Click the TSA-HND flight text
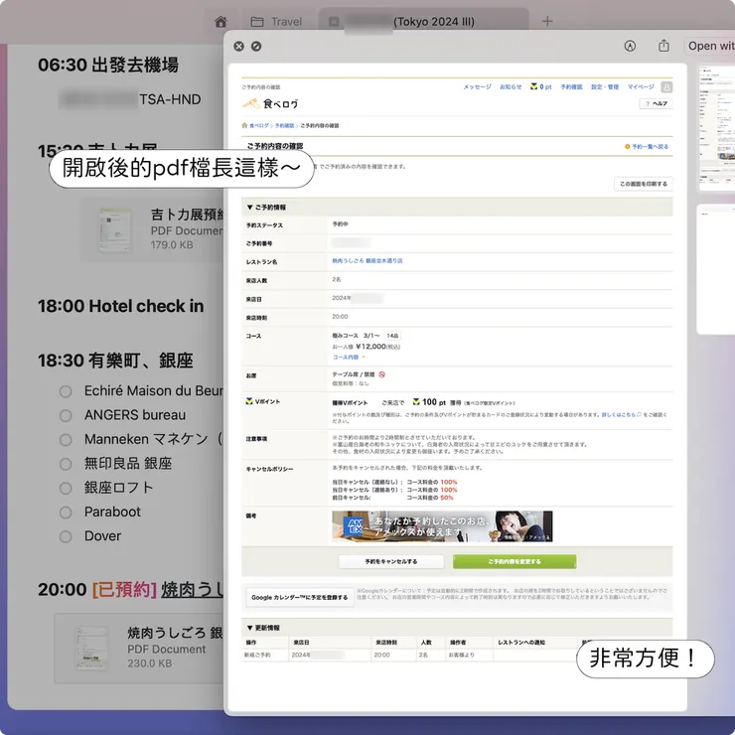This screenshot has height=735, width=735. (x=170, y=99)
